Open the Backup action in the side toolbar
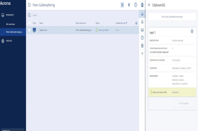198x131 pixels. point(142,14)
